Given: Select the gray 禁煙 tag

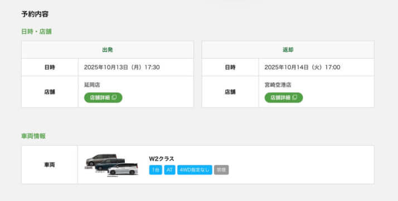Looking at the screenshot, I should [221, 170].
